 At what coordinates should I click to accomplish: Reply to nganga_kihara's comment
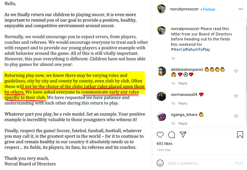(183, 123)
